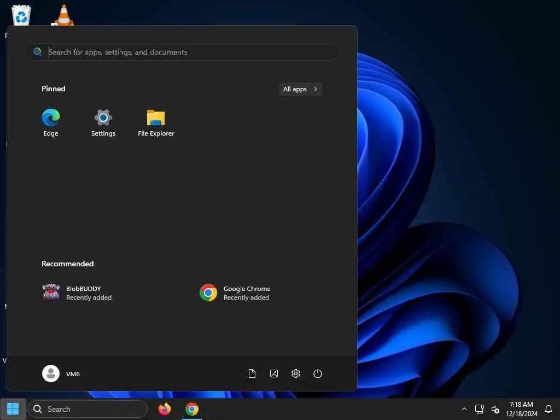Open the muted volume tray icon
Image resolution: width=560 pixels, height=420 pixels.
click(495, 409)
